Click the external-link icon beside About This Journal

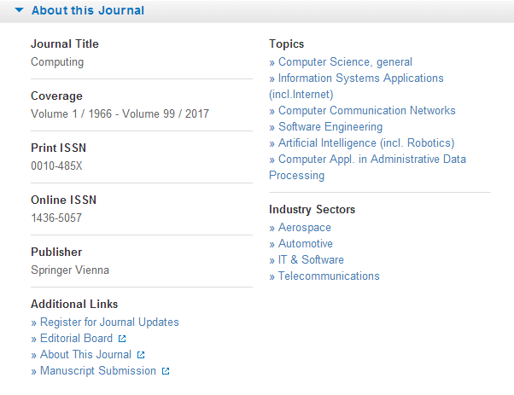pyautogui.click(x=141, y=355)
